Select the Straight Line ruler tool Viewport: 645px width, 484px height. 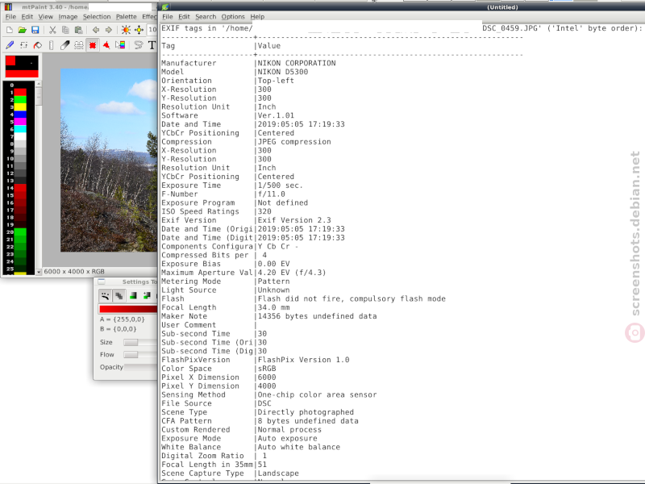coord(51,45)
